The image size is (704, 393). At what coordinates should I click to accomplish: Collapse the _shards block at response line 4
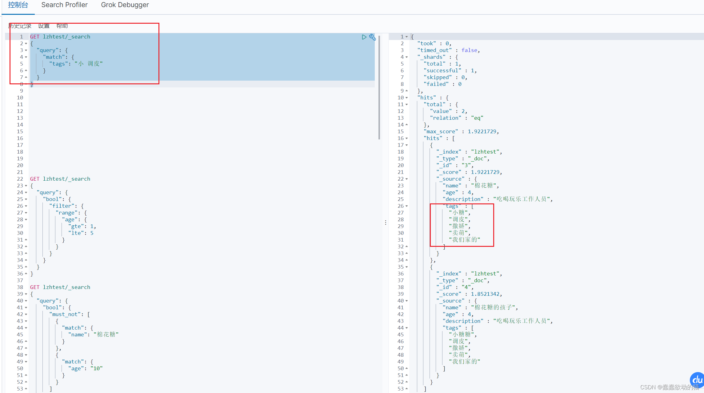[407, 57]
